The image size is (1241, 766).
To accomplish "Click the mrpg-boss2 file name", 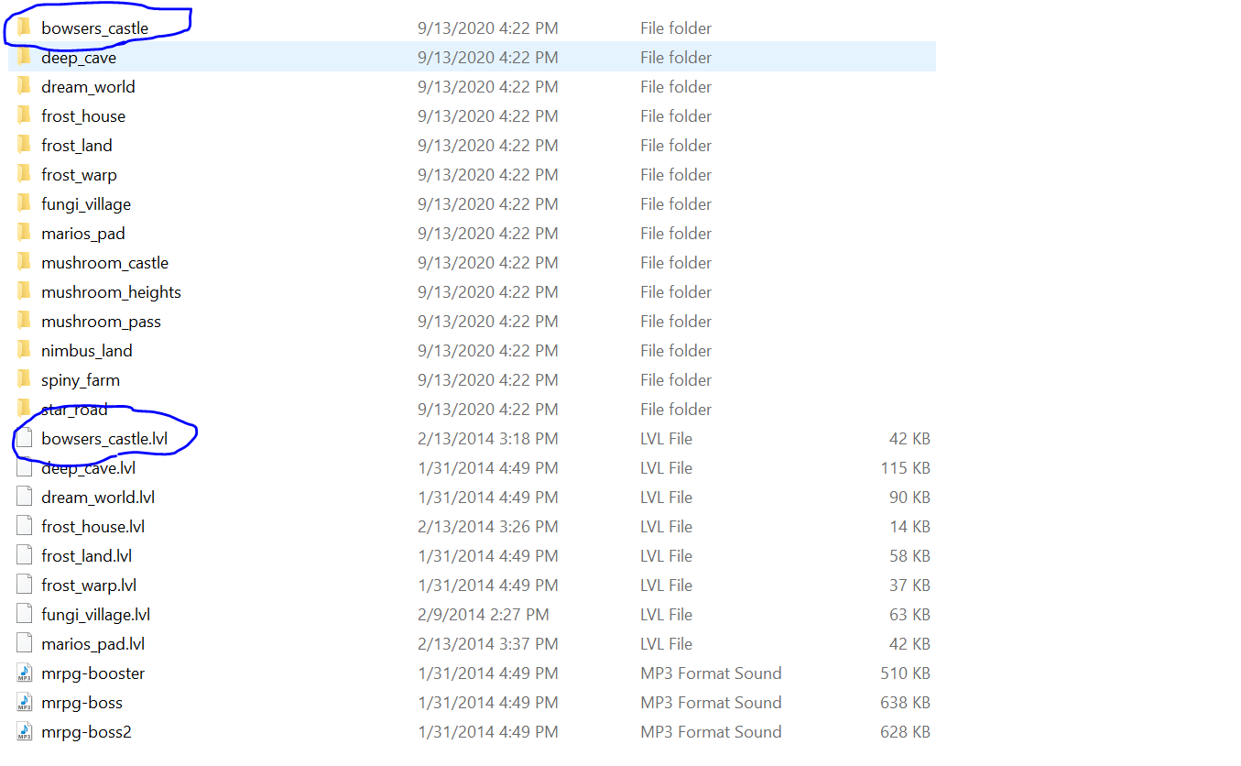I will 87,732.
